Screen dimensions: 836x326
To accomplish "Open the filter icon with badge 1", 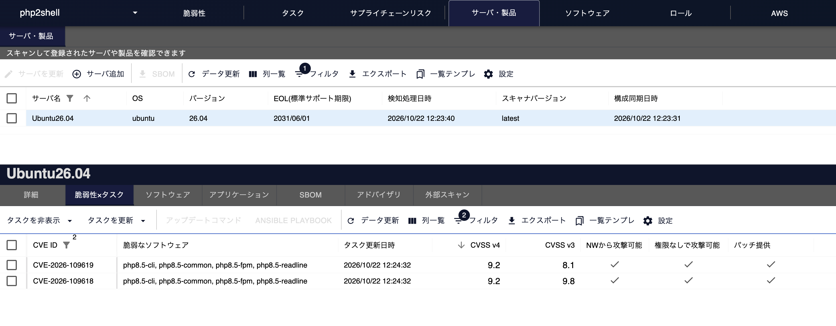I will click(299, 74).
